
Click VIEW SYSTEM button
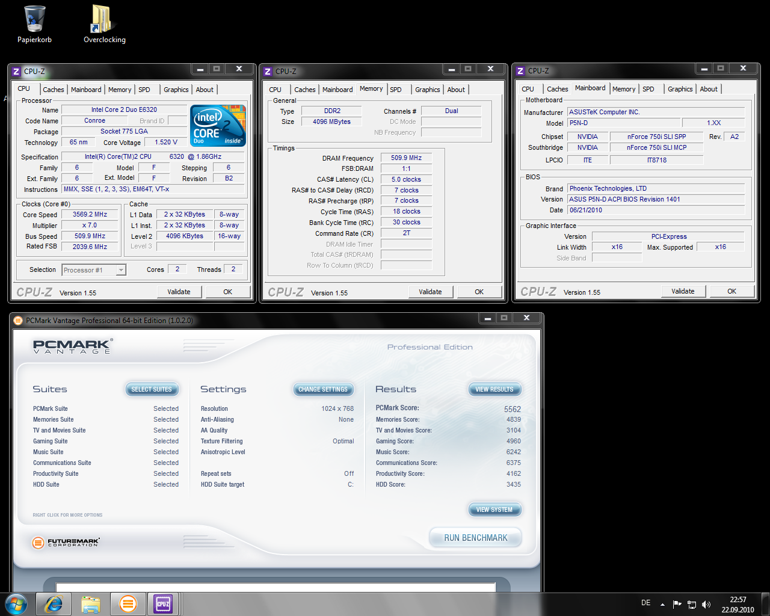(x=494, y=510)
